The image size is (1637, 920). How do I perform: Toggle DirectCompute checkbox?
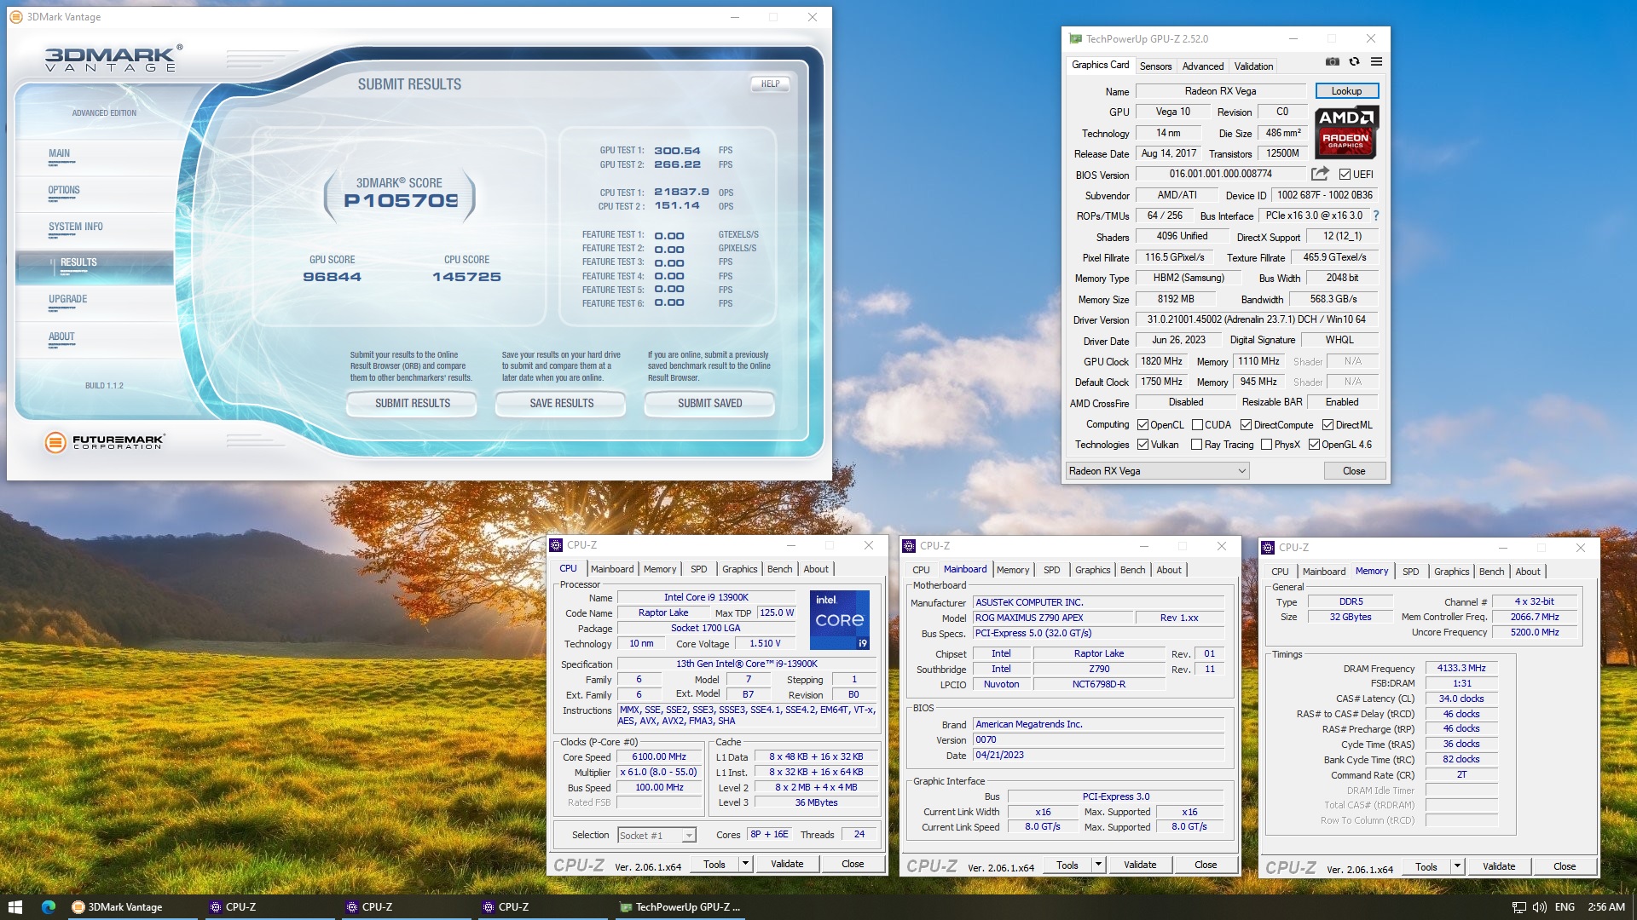[1246, 424]
